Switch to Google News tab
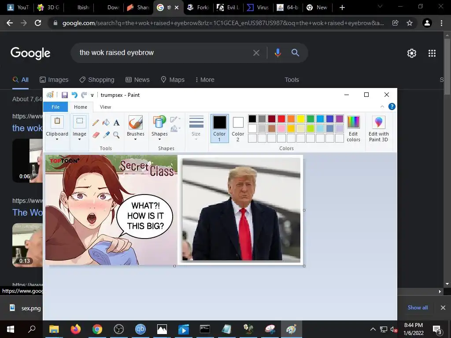Image resolution: width=451 pixels, height=338 pixels. (x=137, y=80)
